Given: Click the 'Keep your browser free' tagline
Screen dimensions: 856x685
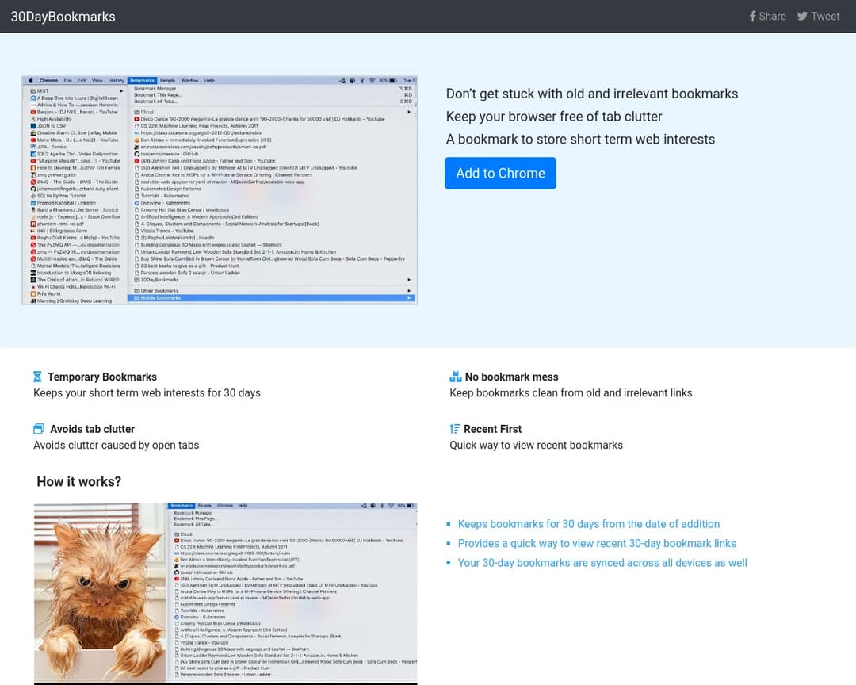Looking at the screenshot, I should coord(554,117).
